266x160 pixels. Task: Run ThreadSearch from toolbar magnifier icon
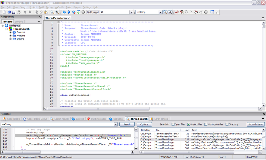[x=165, y=12]
